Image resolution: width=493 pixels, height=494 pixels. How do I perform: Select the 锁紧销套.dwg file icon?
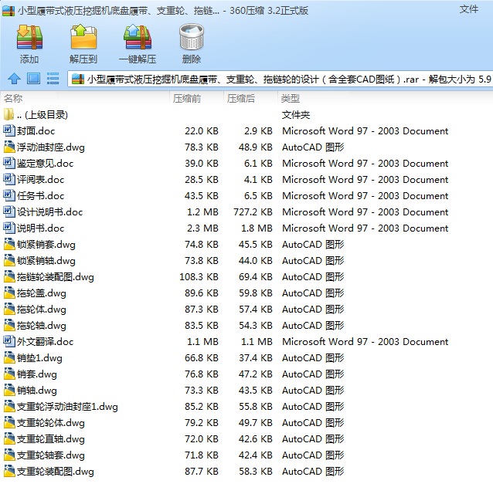[9, 244]
